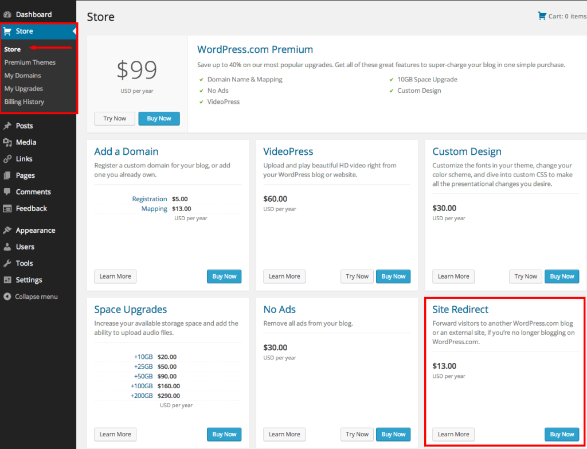
Task: Select the +200GB space upgrade link
Action: click(142, 396)
